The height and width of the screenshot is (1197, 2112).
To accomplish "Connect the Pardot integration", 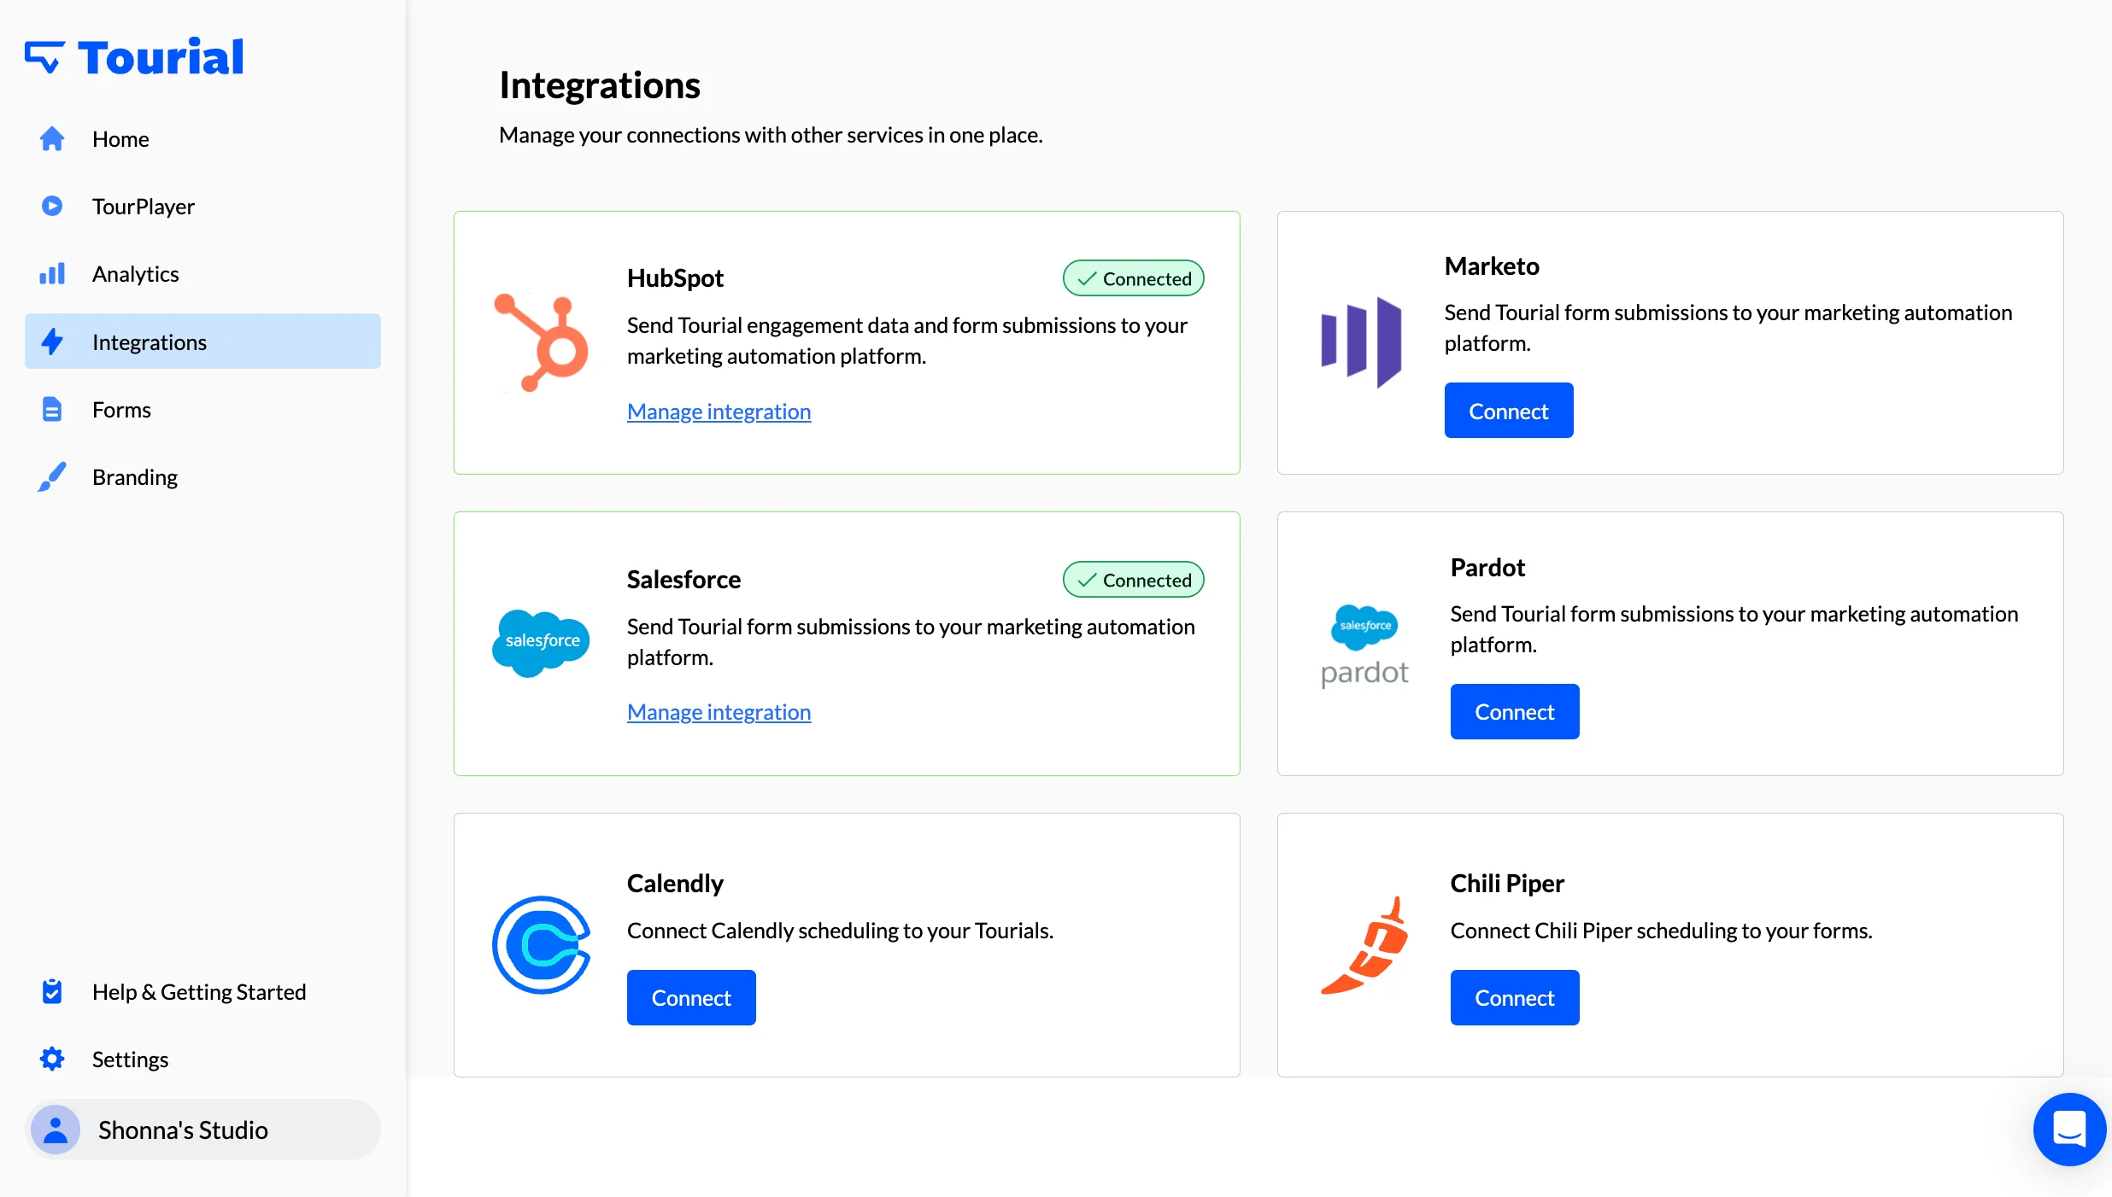I will (x=1514, y=711).
